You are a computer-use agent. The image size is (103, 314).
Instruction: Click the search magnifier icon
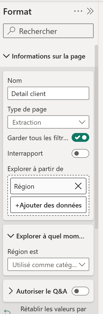pyautogui.click(x=11, y=31)
